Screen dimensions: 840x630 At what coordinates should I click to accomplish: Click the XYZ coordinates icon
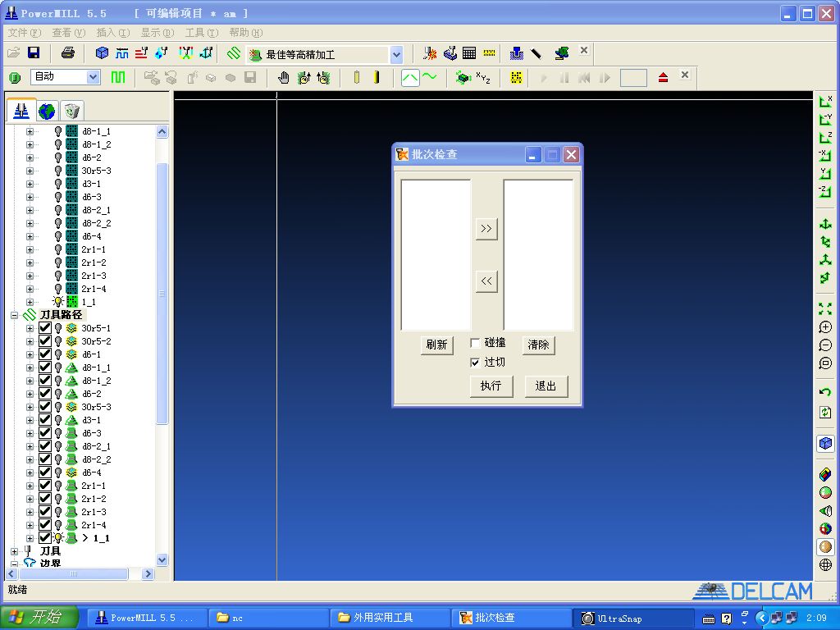(x=483, y=78)
